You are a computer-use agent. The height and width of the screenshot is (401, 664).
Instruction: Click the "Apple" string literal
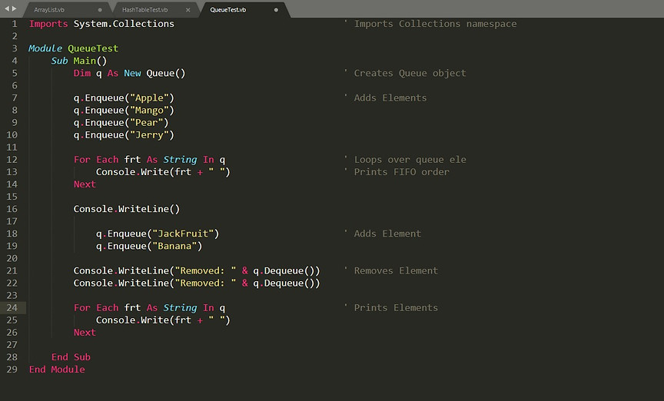(x=149, y=98)
